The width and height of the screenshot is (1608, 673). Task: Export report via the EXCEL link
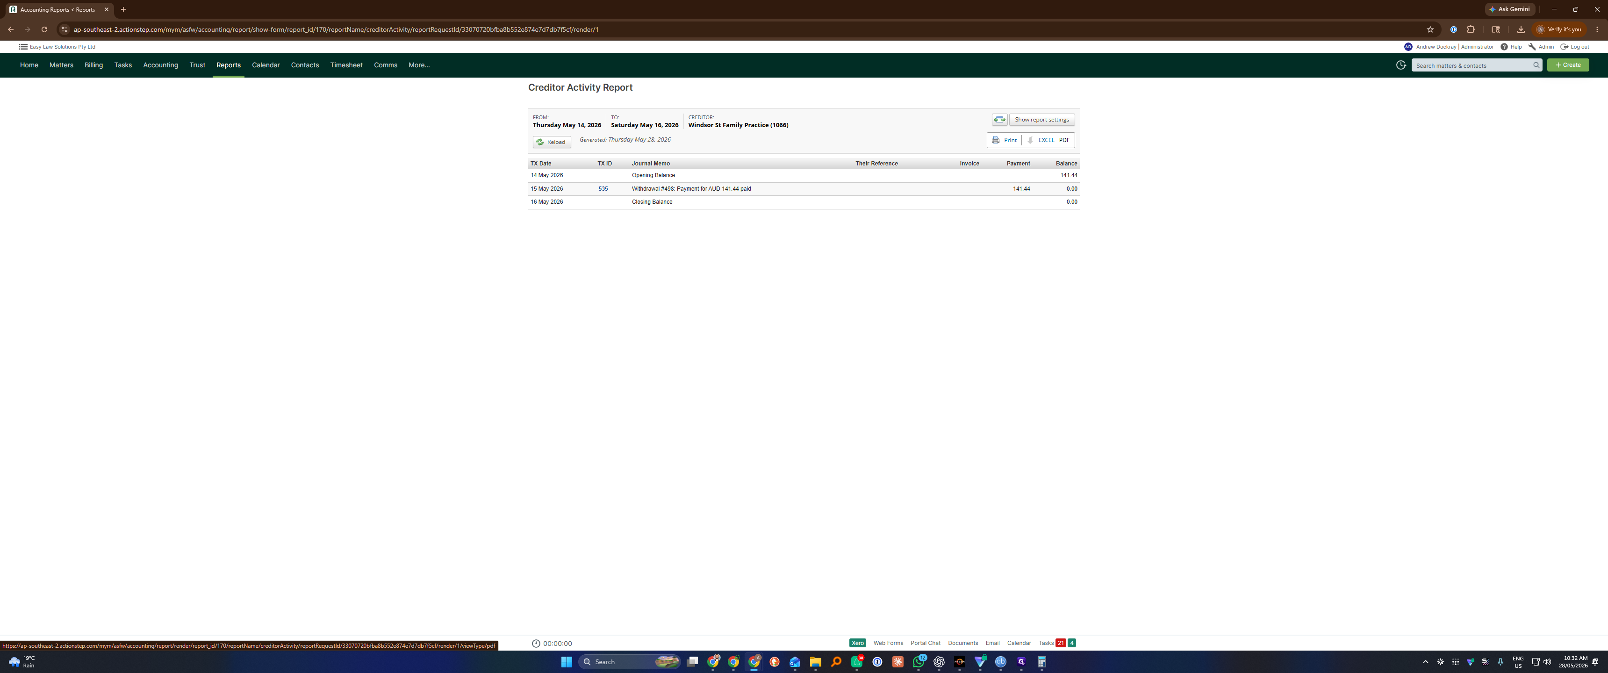coord(1046,141)
